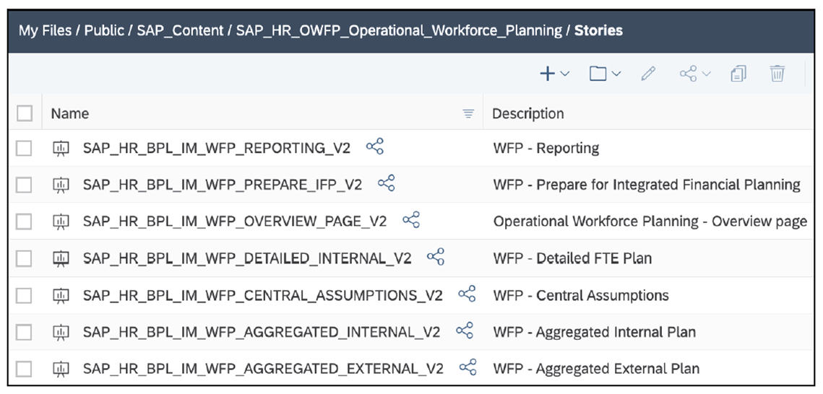Screen dimensions: 823x394
Task: Click the toolbar share icon
Action: [689, 74]
